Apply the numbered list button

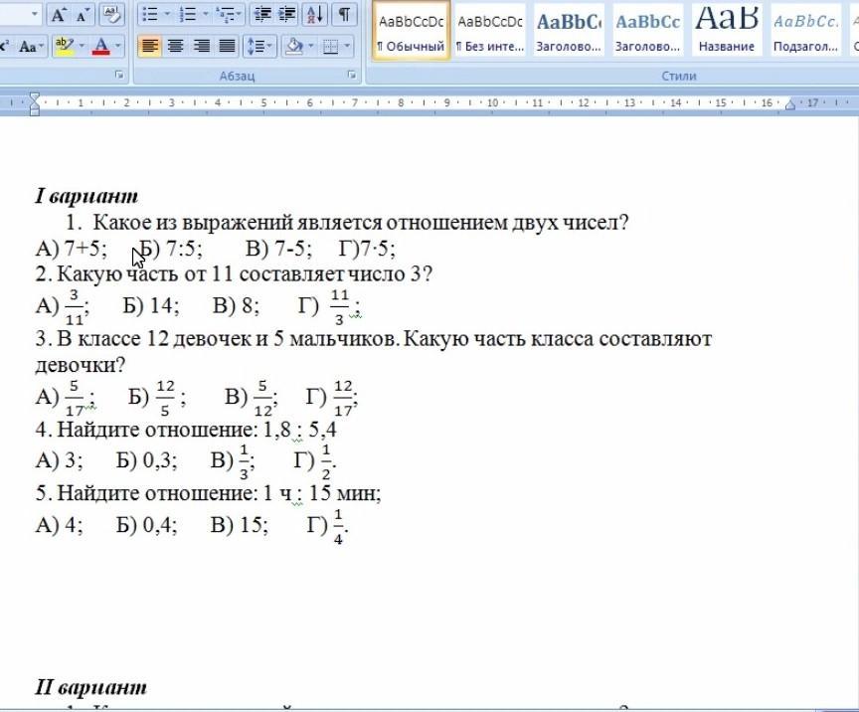[185, 15]
